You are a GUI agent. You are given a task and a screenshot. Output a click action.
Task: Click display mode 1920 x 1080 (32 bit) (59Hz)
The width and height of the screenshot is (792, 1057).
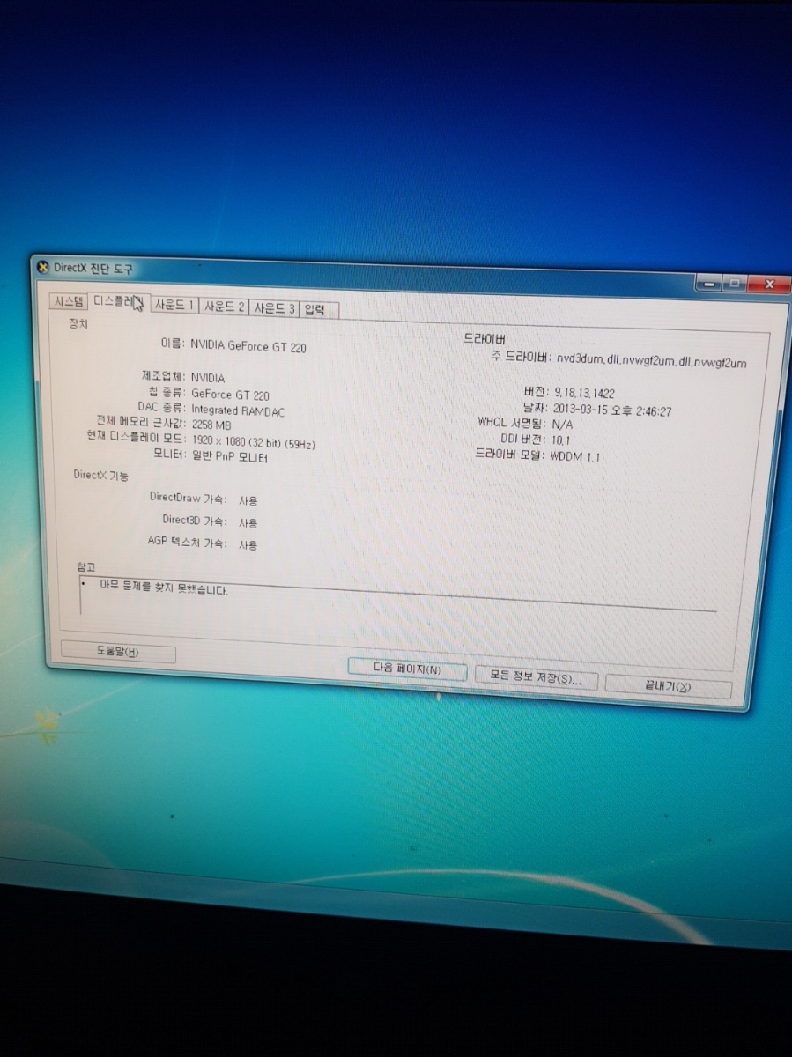[x=253, y=443]
